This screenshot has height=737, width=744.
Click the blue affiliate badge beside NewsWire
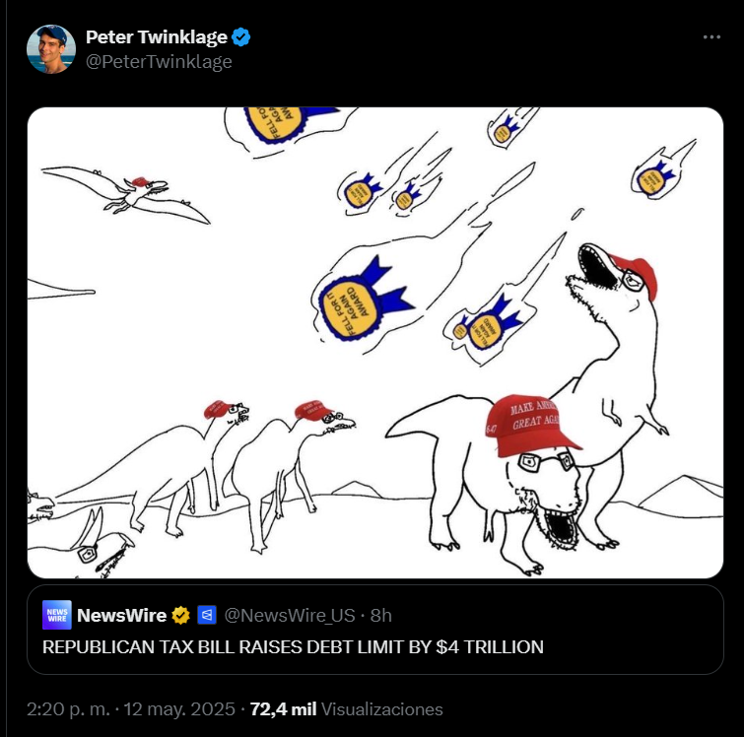[207, 615]
